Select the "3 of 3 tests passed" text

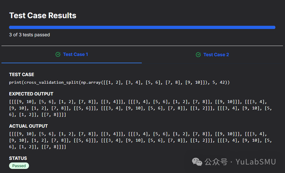click(x=30, y=35)
